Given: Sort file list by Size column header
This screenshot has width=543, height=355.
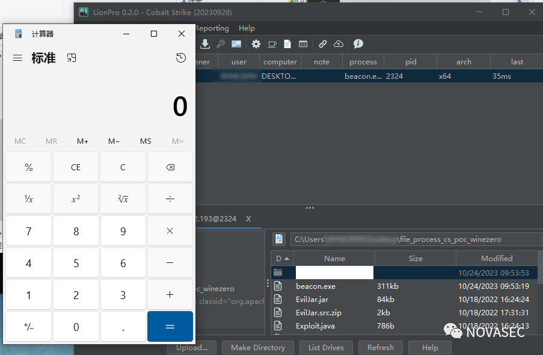Looking at the screenshot, I should (415, 259).
